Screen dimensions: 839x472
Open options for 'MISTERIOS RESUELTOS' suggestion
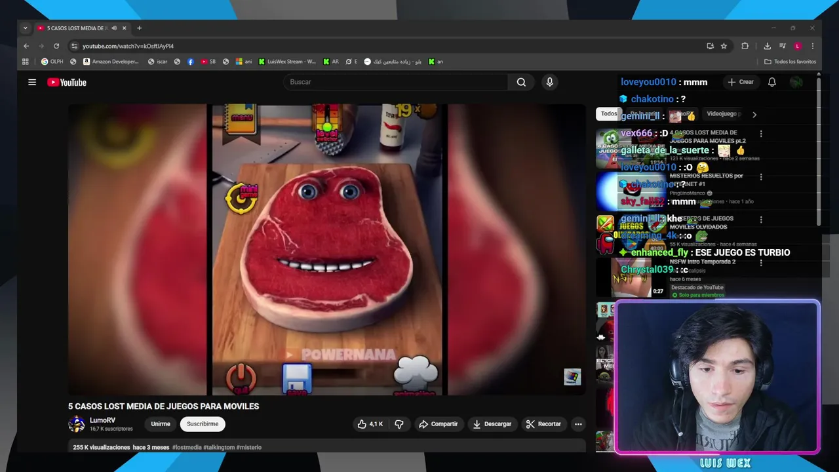[x=761, y=177]
